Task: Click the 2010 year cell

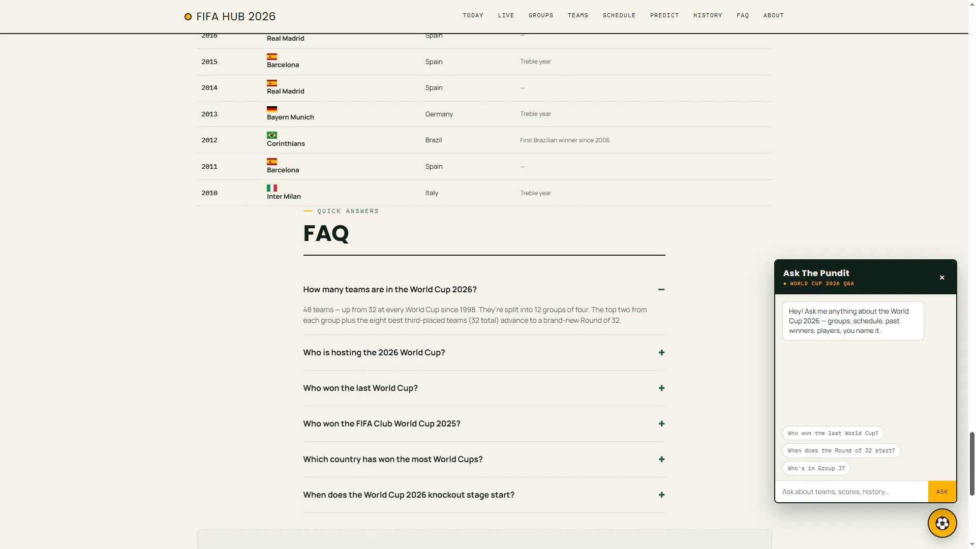Action: point(209,193)
